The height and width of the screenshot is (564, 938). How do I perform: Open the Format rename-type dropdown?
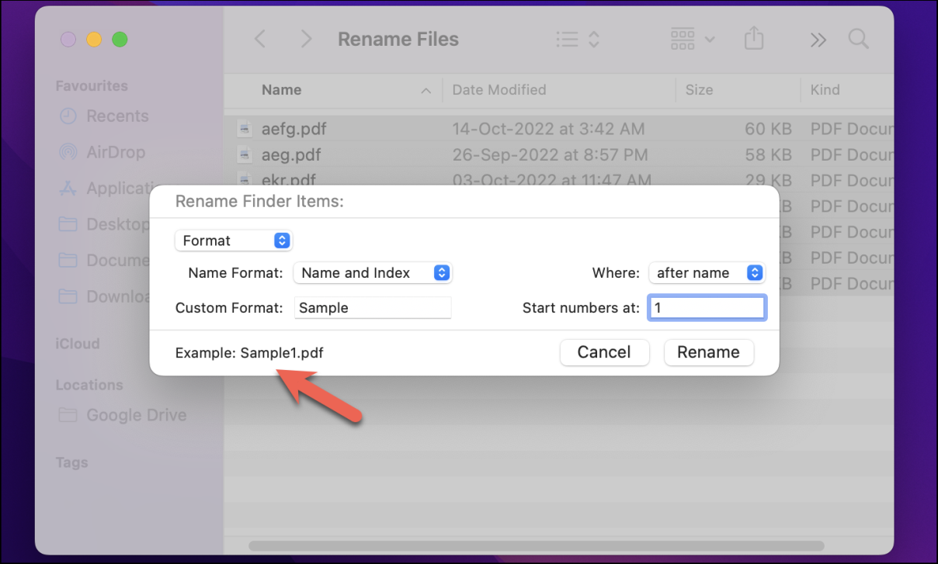(234, 240)
